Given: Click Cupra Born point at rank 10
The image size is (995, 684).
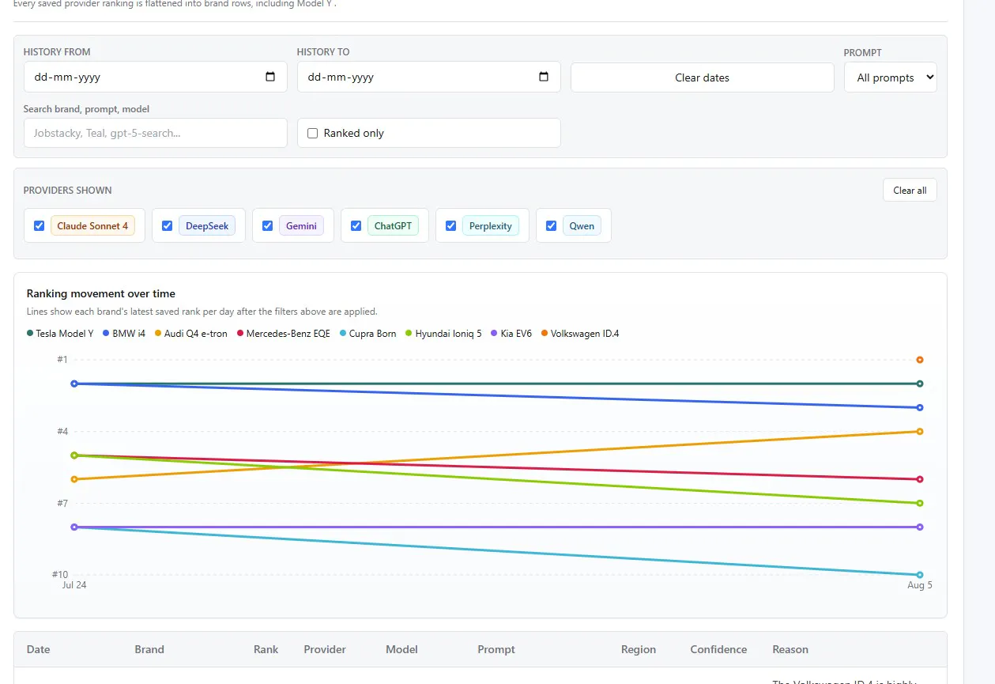Looking at the screenshot, I should click(920, 575).
